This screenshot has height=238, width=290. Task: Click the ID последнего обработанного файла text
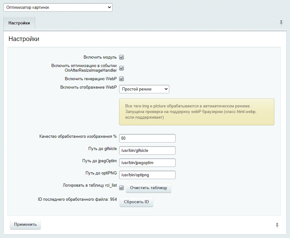[77, 199]
